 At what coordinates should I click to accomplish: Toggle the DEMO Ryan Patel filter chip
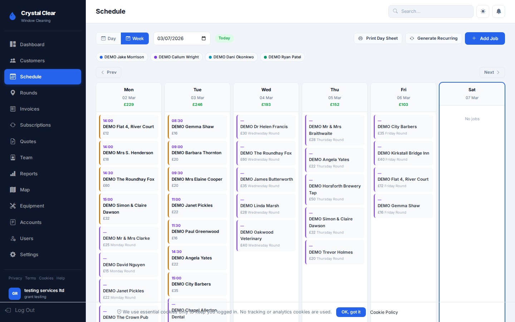(x=282, y=57)
